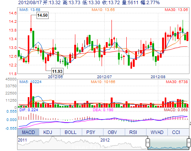This screenshot has height=151, width=191.
Task: Switch to the OBV tab
Action: (x=112, y=132)
